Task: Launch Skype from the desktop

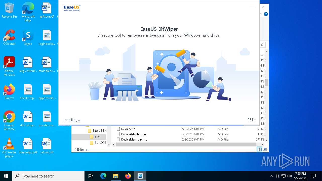Action: point(28,38)
